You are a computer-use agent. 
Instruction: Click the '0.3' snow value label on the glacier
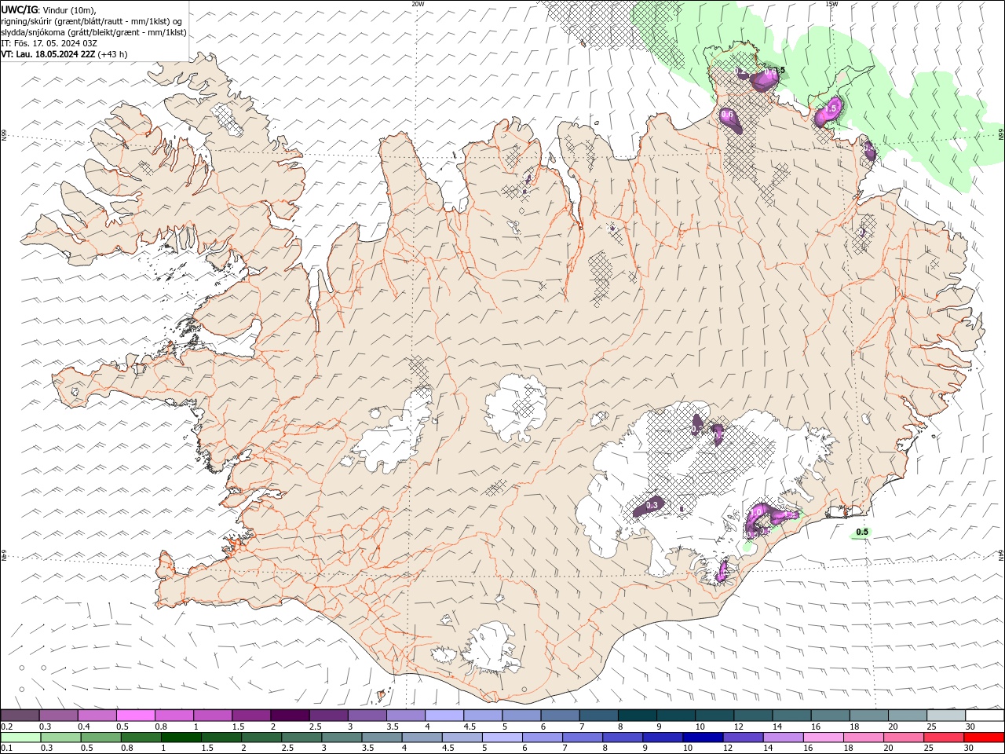651,505
